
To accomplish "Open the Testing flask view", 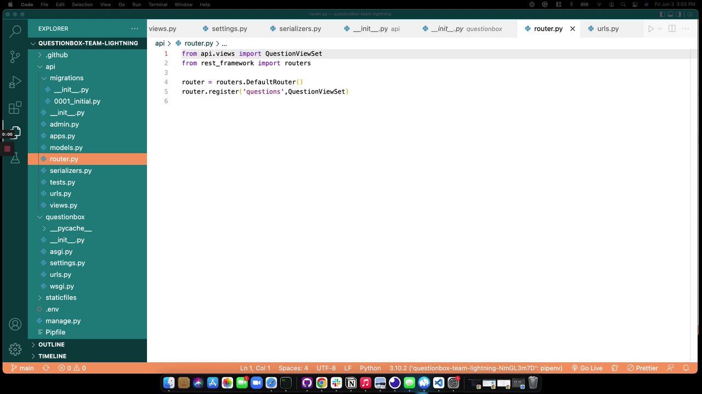I will click(x=15, y=158).
